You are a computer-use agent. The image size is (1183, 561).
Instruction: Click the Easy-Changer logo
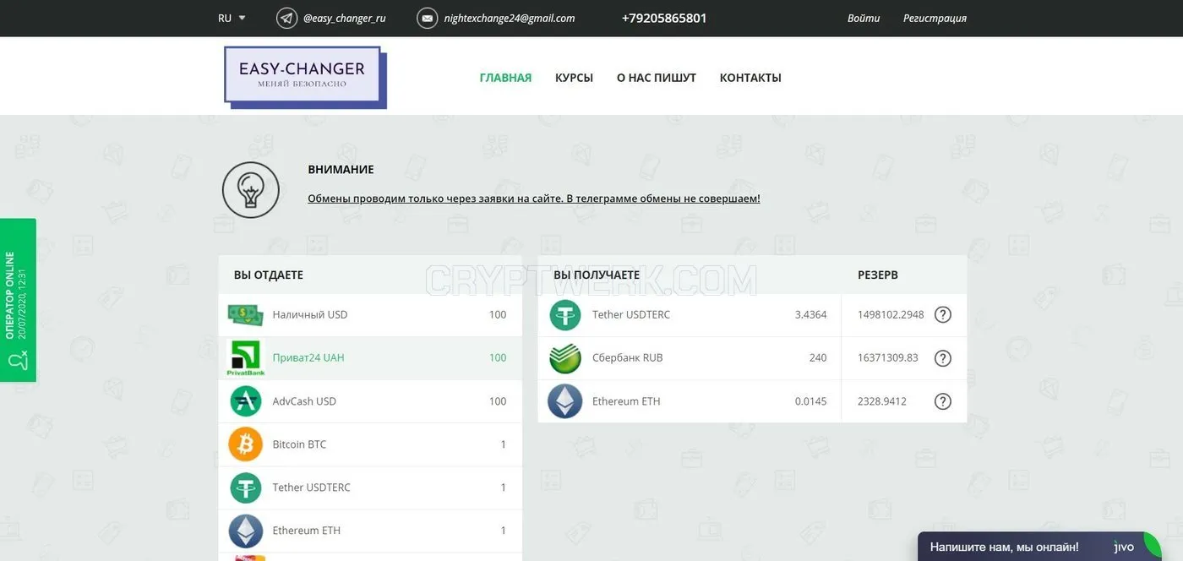[305, 77]
